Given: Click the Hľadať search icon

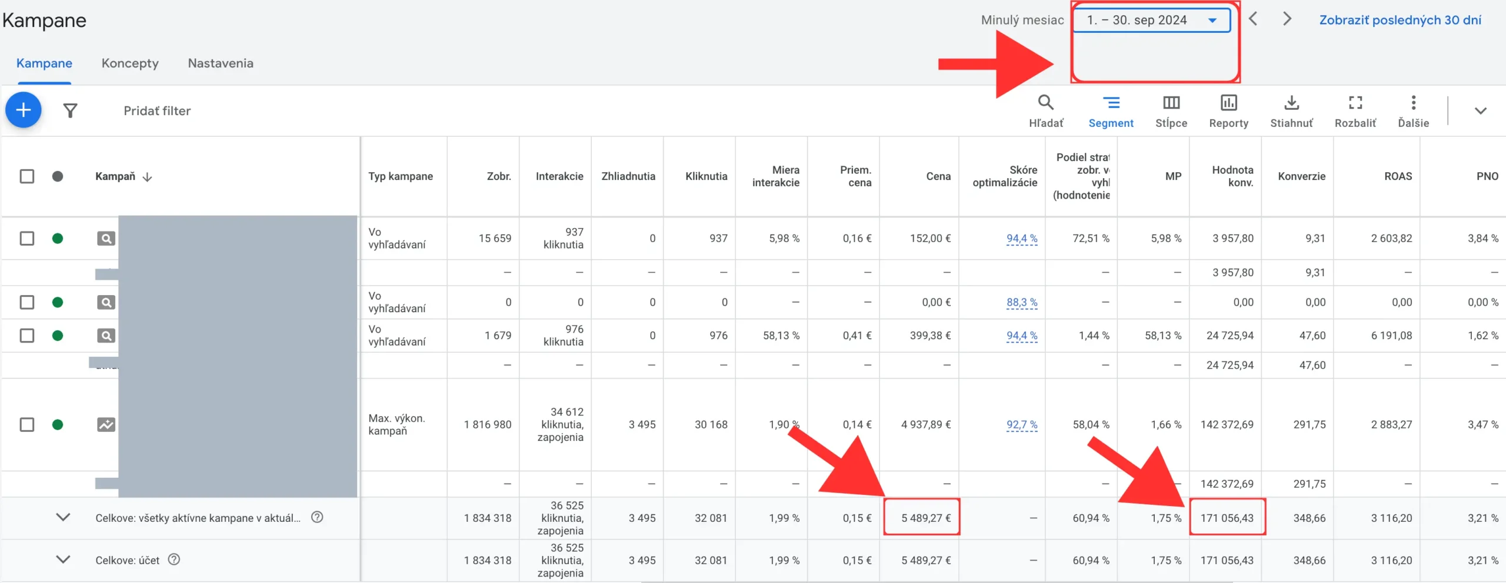Looking at the screenshot, I should 1045,102.
